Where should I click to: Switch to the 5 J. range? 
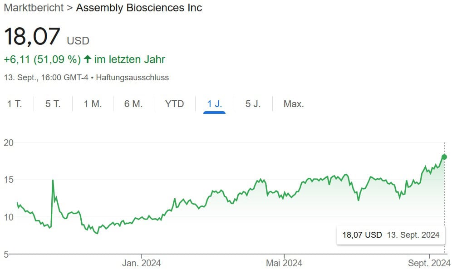253,104
